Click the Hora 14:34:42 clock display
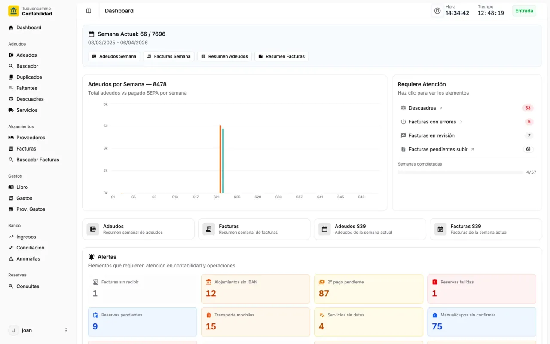Screen dimensions: 550x344 pyautogui.click(x=457, y=10)
